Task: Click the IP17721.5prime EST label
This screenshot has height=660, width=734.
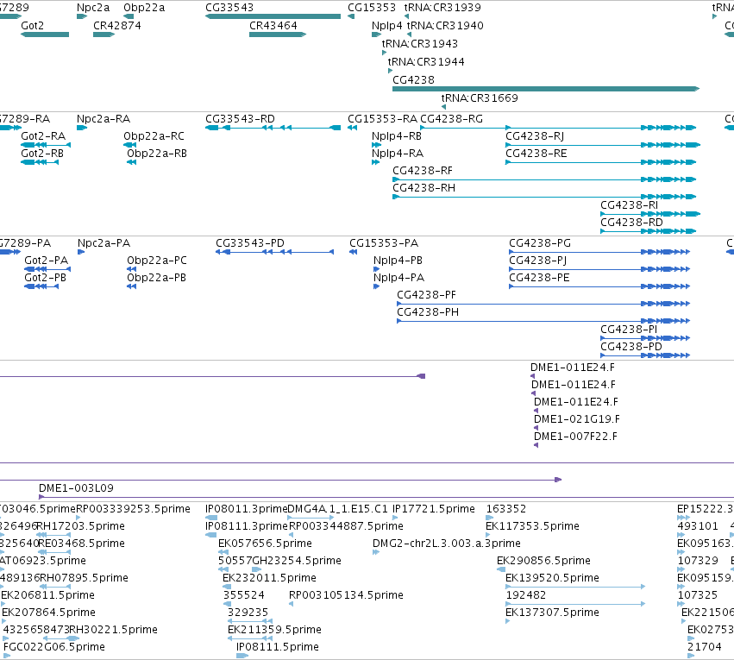Action: click(434, 509)
